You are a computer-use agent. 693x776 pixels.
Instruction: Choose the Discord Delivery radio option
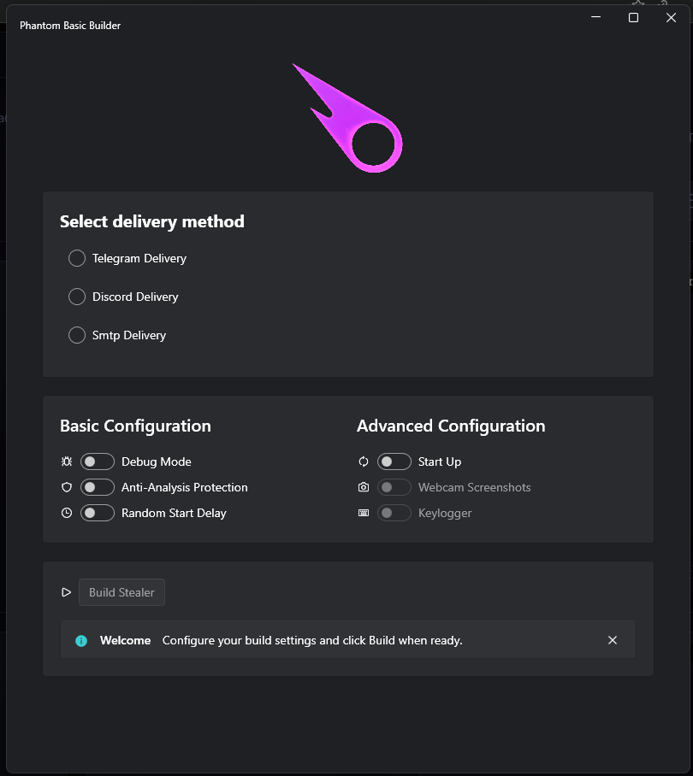(77, 297)
